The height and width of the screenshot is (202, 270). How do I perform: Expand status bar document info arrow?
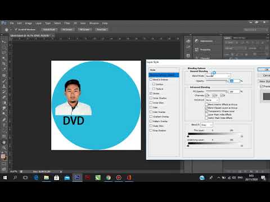click(x=61, y=171)
